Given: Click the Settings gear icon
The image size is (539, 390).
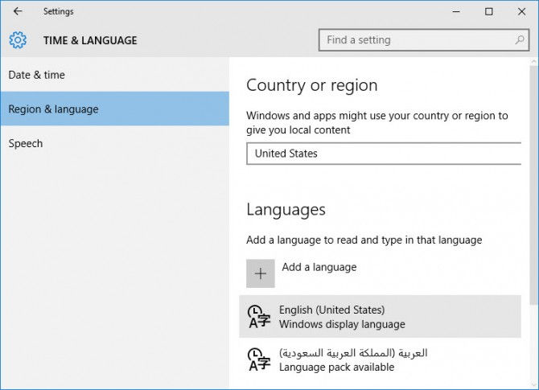Looking at the screenshot, I should (x=18, y=40).
